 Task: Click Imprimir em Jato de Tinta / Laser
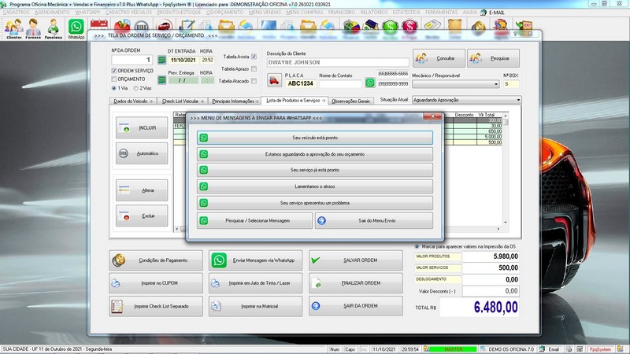tap(255, 283)
